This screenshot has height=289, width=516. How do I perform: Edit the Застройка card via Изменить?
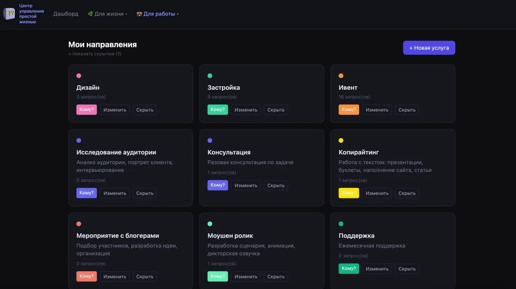pos(246,110)
